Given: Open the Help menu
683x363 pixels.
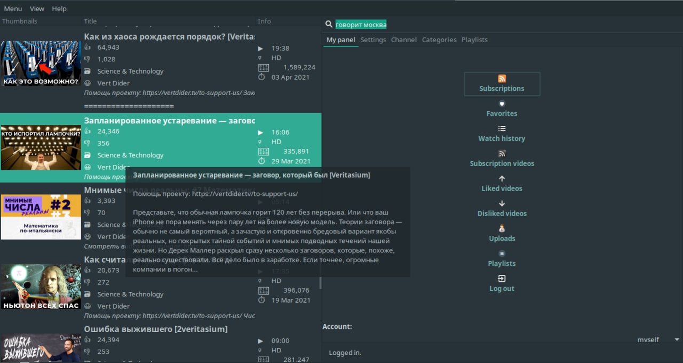Looking at the screenshot, I should pyautogui.click(x=59, y=9).
